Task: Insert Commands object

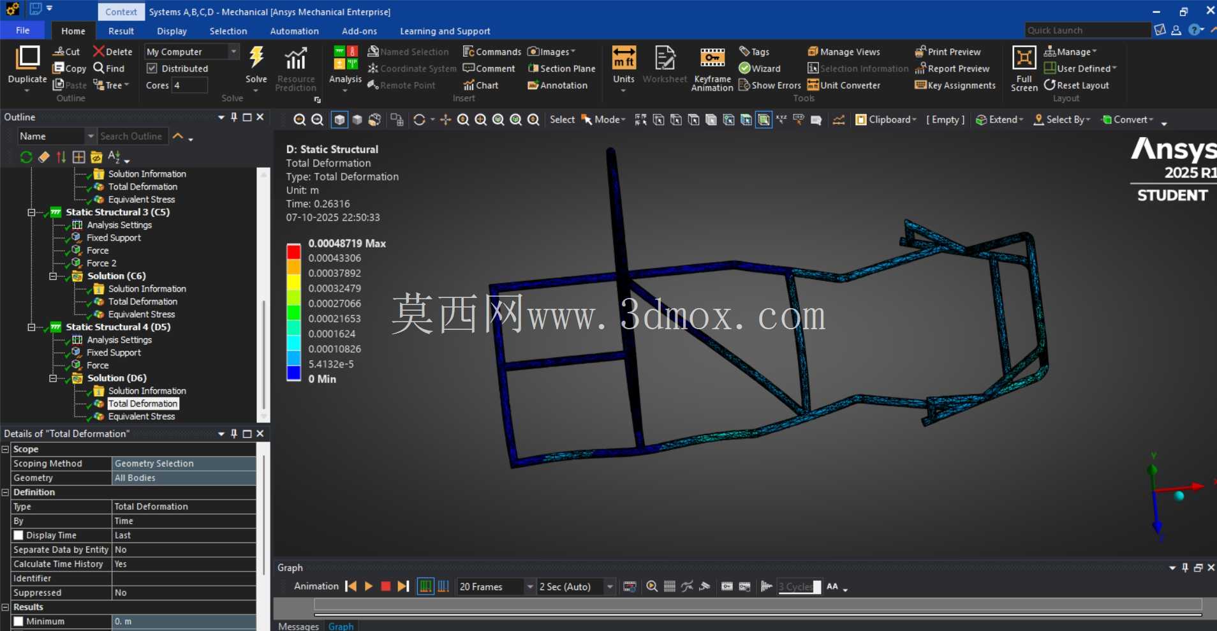Action: [x=492, y=52]
